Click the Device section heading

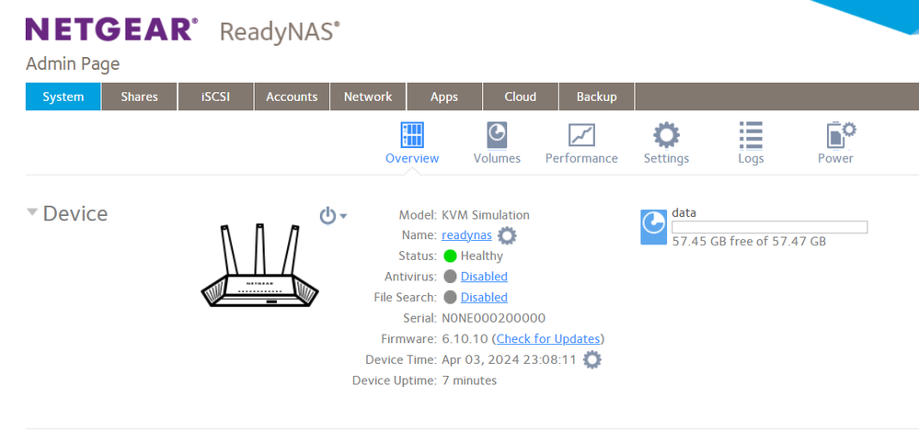75,213
